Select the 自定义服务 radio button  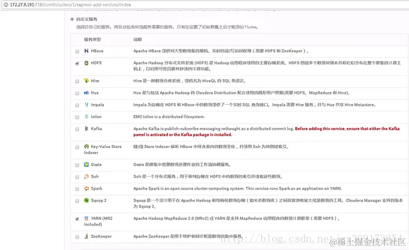pos(72,19)
